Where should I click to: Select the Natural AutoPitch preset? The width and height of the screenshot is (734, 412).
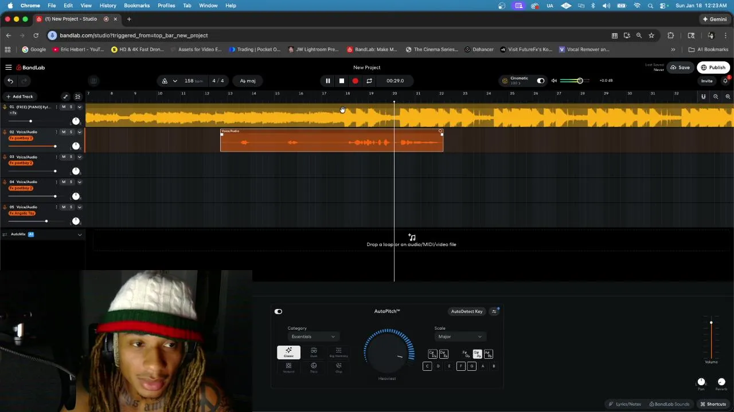coord(288,368)
